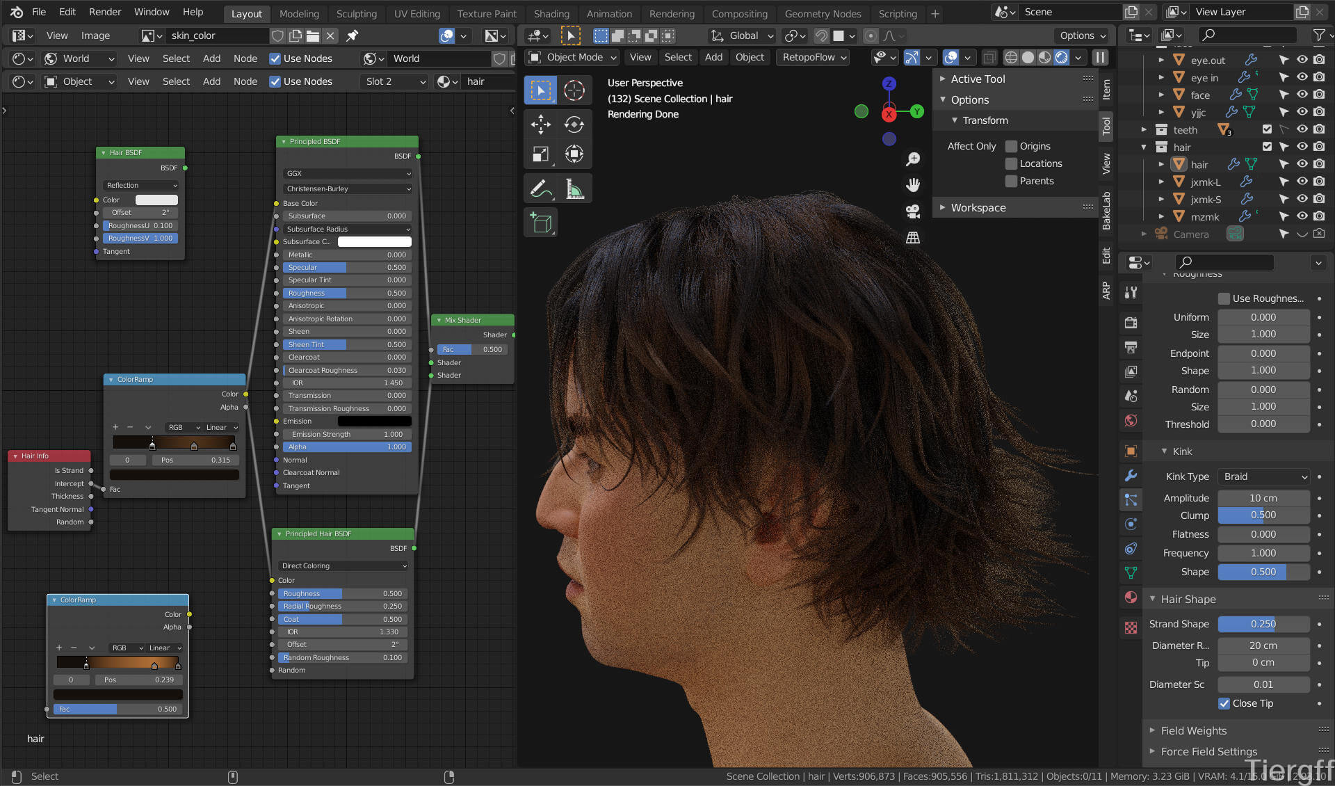The width and height of the screenshot is (1335, 786).
Task: Activate the Annotate pencil tool
Action: [540, 189]
